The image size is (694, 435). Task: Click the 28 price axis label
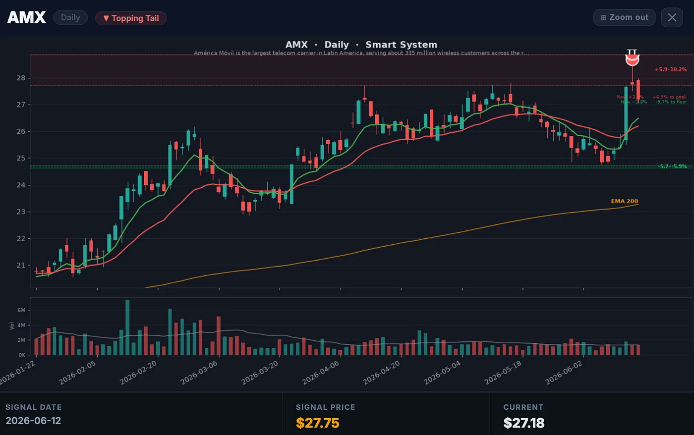click(20, 78)
